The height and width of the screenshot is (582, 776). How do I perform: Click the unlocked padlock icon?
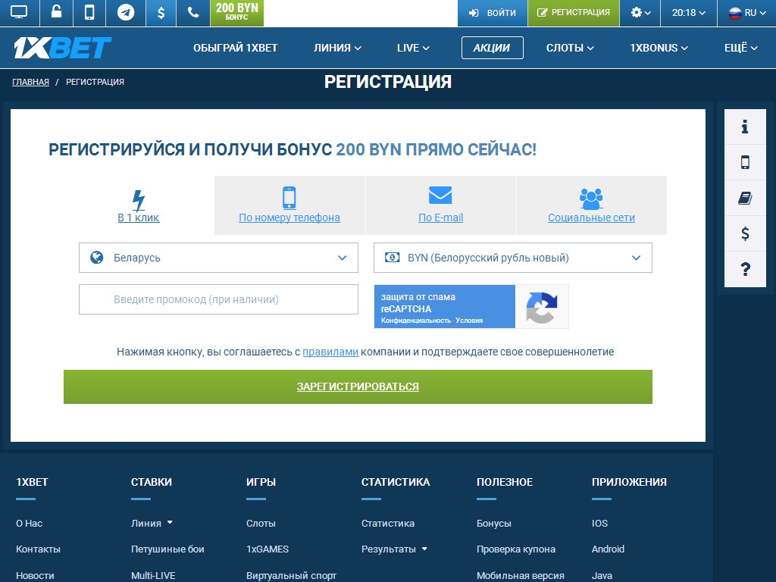coord(56,13)
